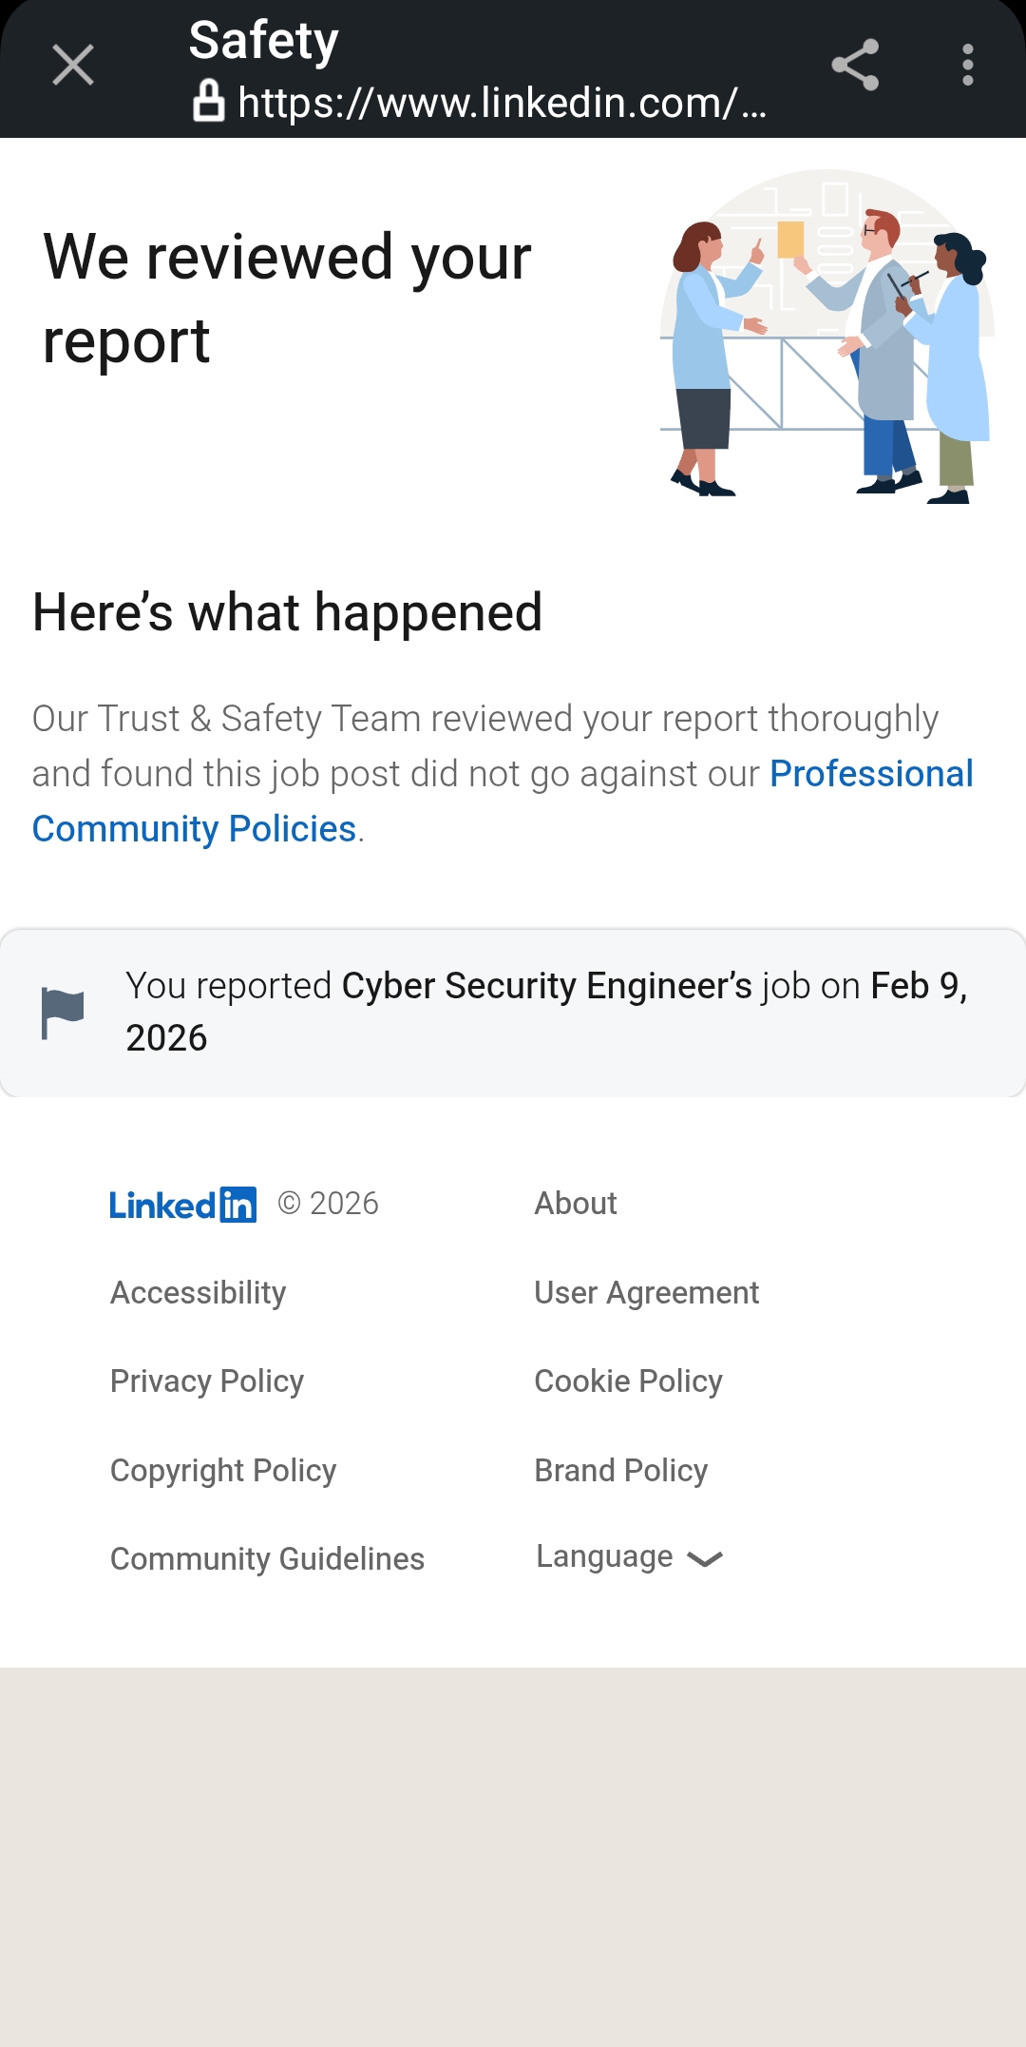Open Professional Community Policies link
The width and height of the screenshot is (1026, 2047).
[x=870, y=774]
